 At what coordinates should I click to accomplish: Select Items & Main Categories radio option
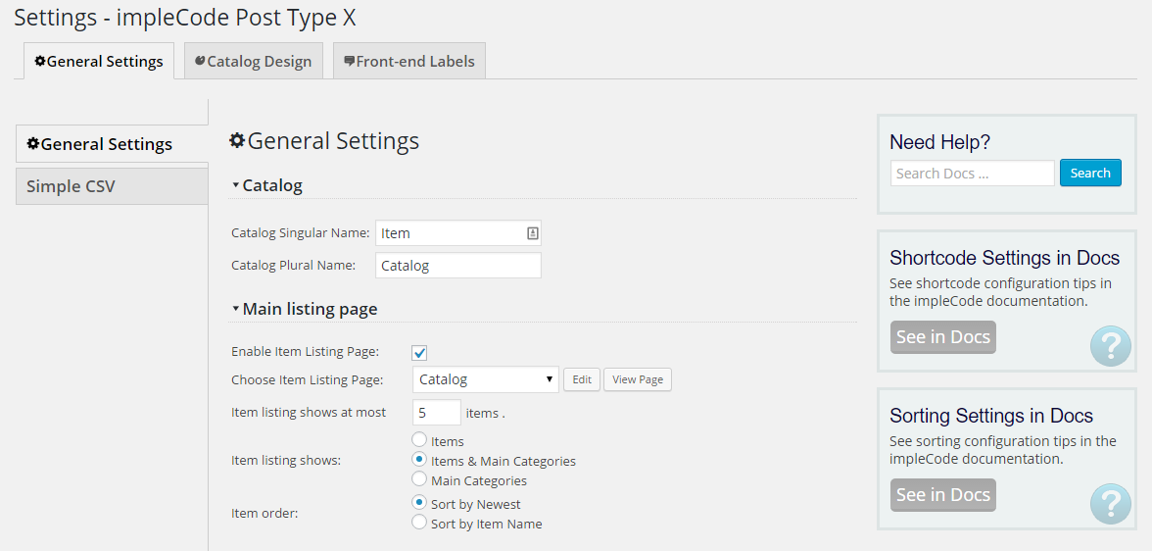[419, 460]
